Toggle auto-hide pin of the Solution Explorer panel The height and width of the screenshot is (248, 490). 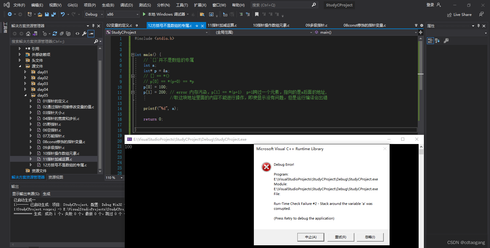[93, 26]
